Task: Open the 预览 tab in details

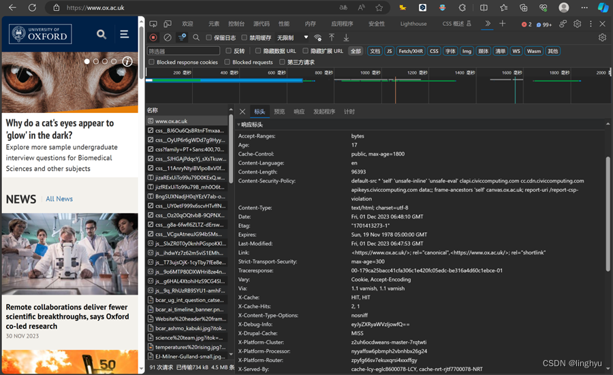Action: (x=279, y=112)
